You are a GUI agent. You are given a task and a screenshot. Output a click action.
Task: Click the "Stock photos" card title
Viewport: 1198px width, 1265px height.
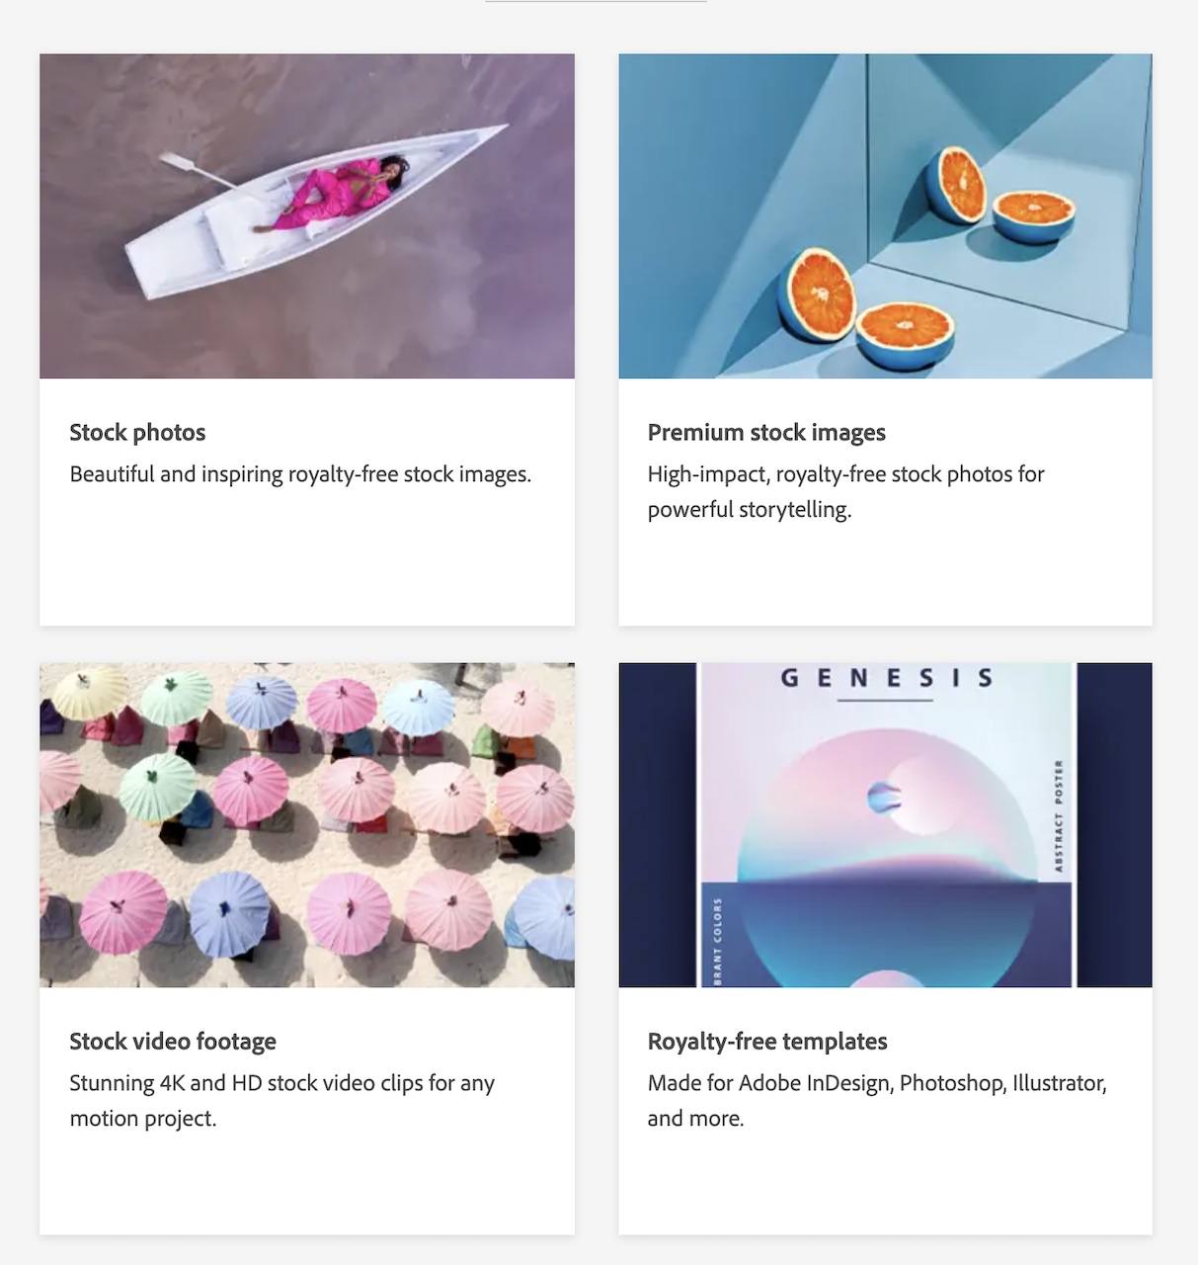click(137, 432)
